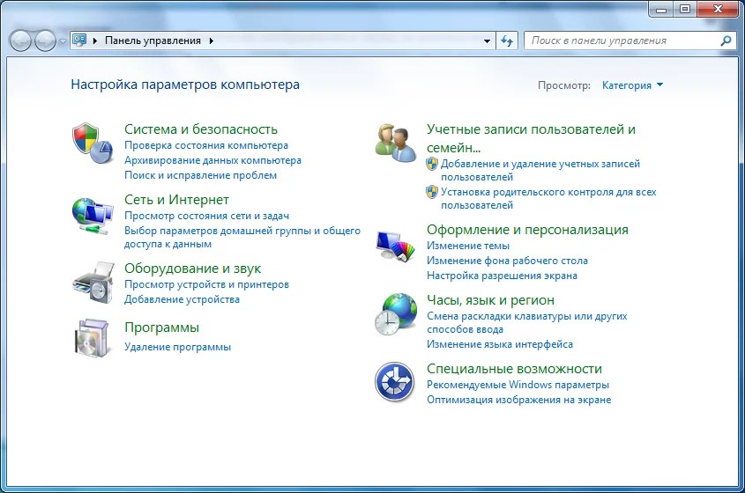Open Программы category heading
The width and height of the screenshot is (745, 493).
click(x=161, y=327)
